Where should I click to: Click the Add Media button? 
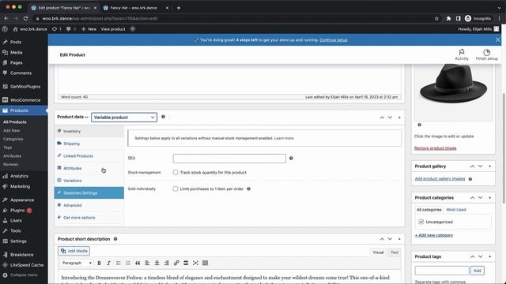click(74, 251)
